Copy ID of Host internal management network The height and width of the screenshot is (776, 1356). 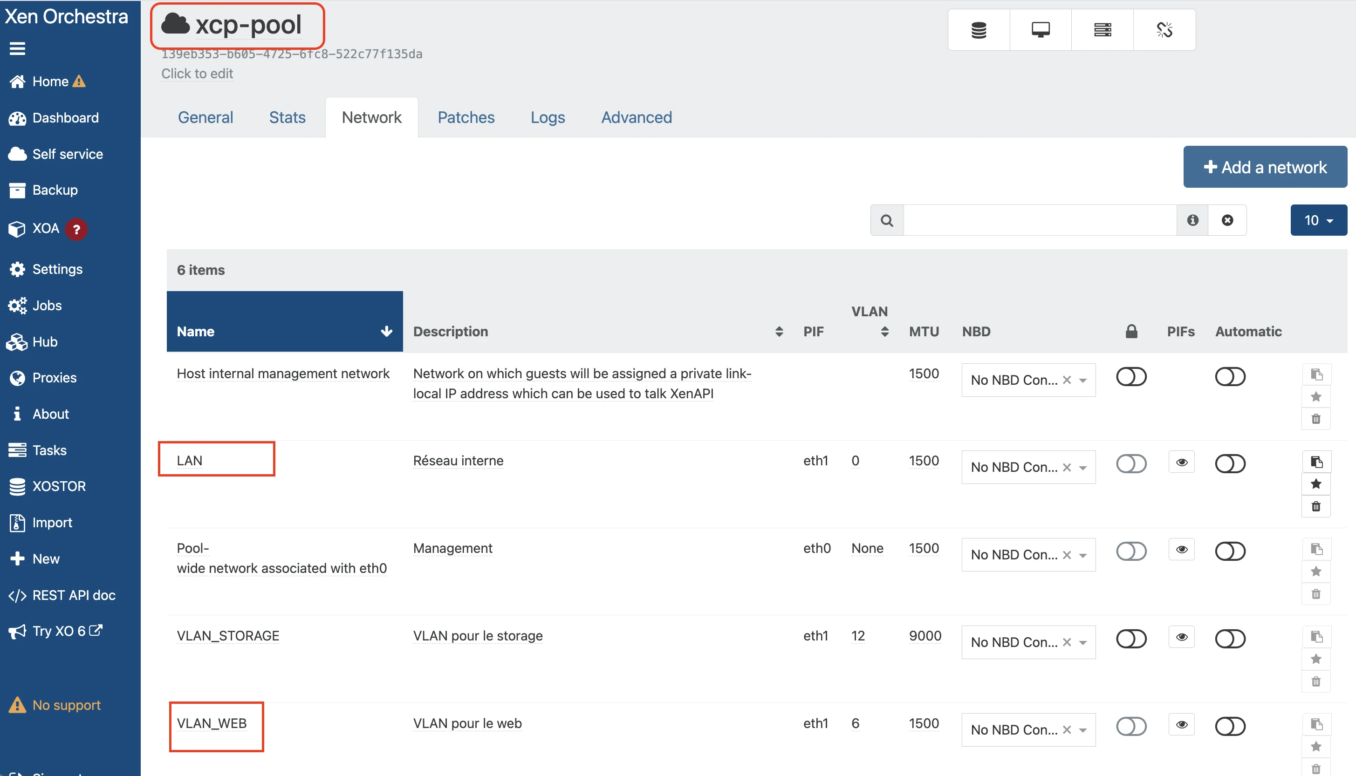coord(1316,374)
